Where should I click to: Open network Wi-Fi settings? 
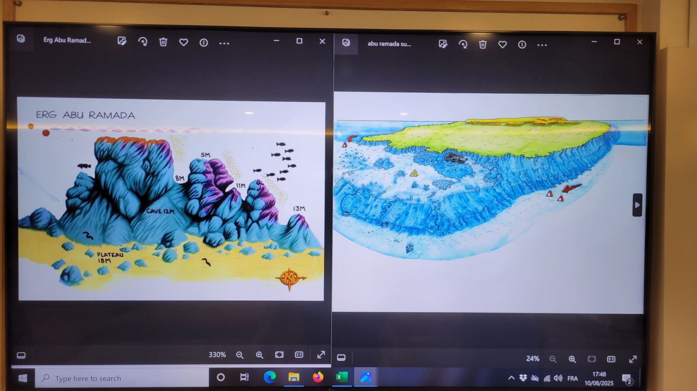click(x=547, y=378)
